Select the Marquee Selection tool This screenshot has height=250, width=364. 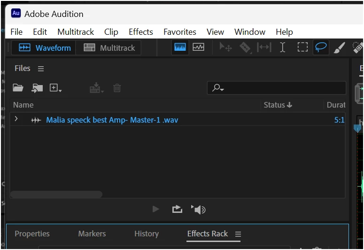point(302,47)
